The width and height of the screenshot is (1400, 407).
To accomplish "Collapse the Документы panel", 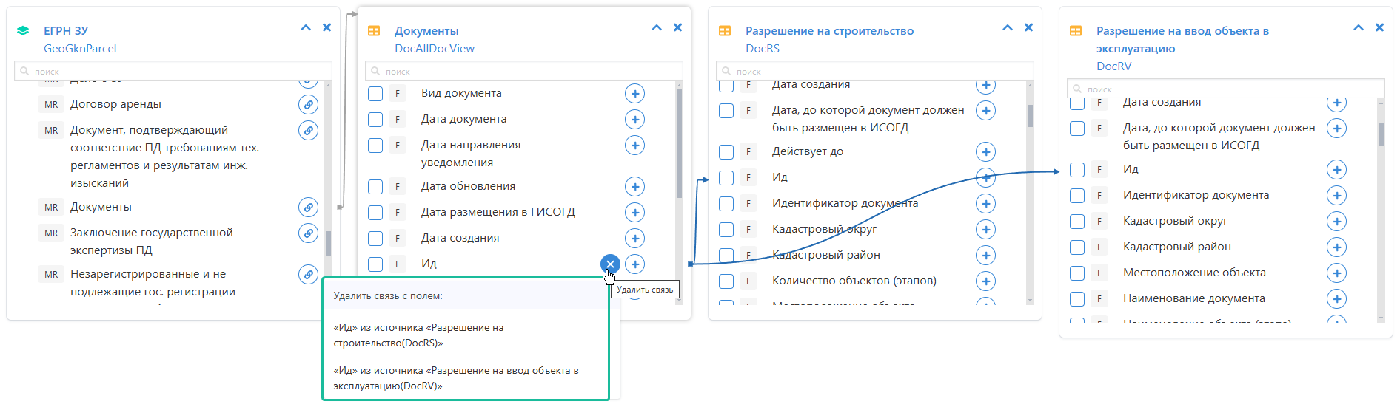I will (657, 27).
